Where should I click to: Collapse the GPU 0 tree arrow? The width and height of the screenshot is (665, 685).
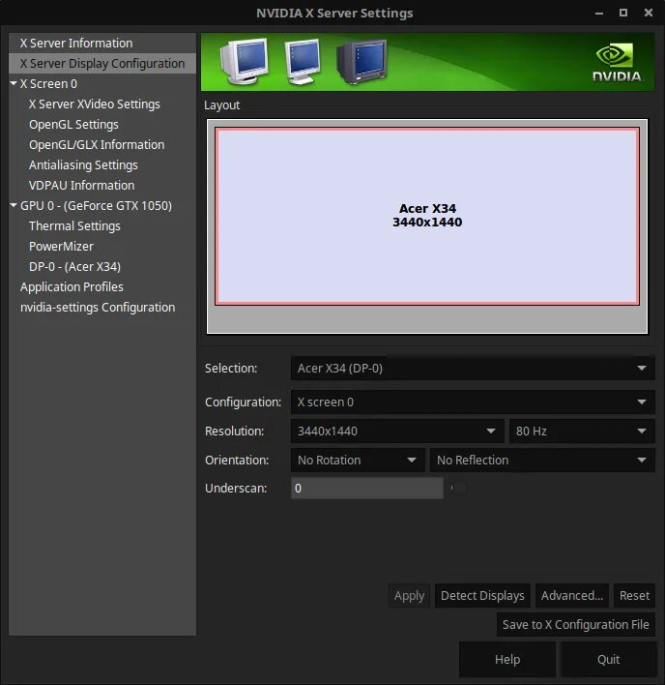tap(14, 205)
